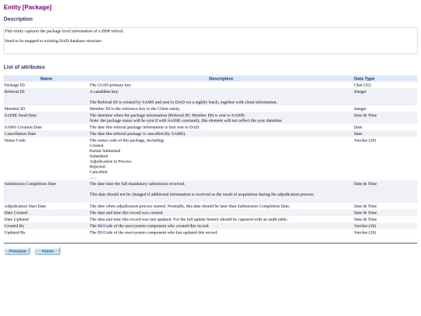
Task: Select the Package ID attribute name
Action: 15,85
